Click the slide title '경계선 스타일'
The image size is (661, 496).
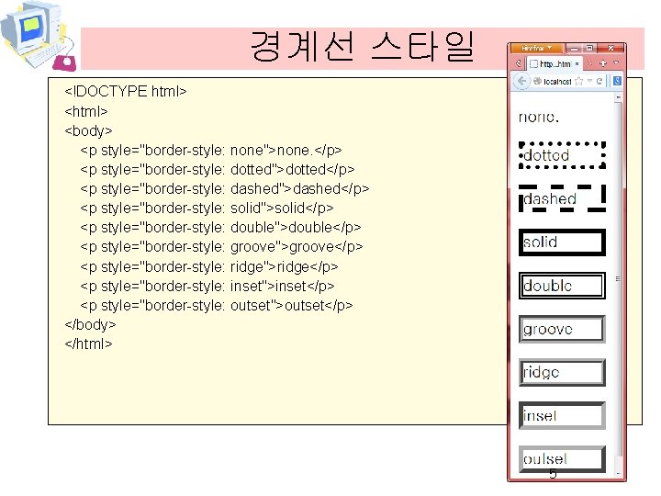tap(363, 47)
